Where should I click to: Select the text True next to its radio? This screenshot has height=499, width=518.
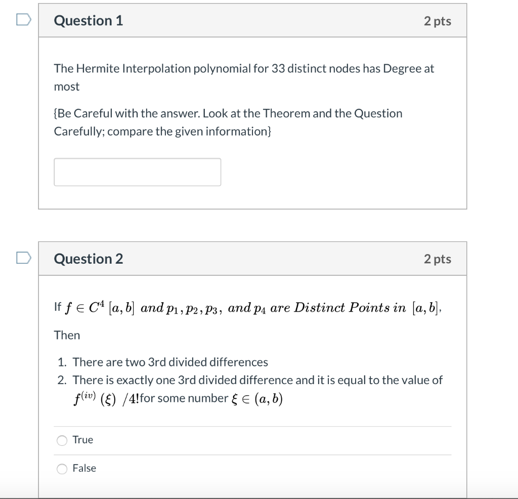(x=83, y=440)
